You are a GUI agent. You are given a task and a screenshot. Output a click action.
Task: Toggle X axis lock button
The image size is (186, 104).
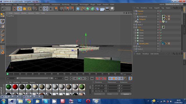41,9
